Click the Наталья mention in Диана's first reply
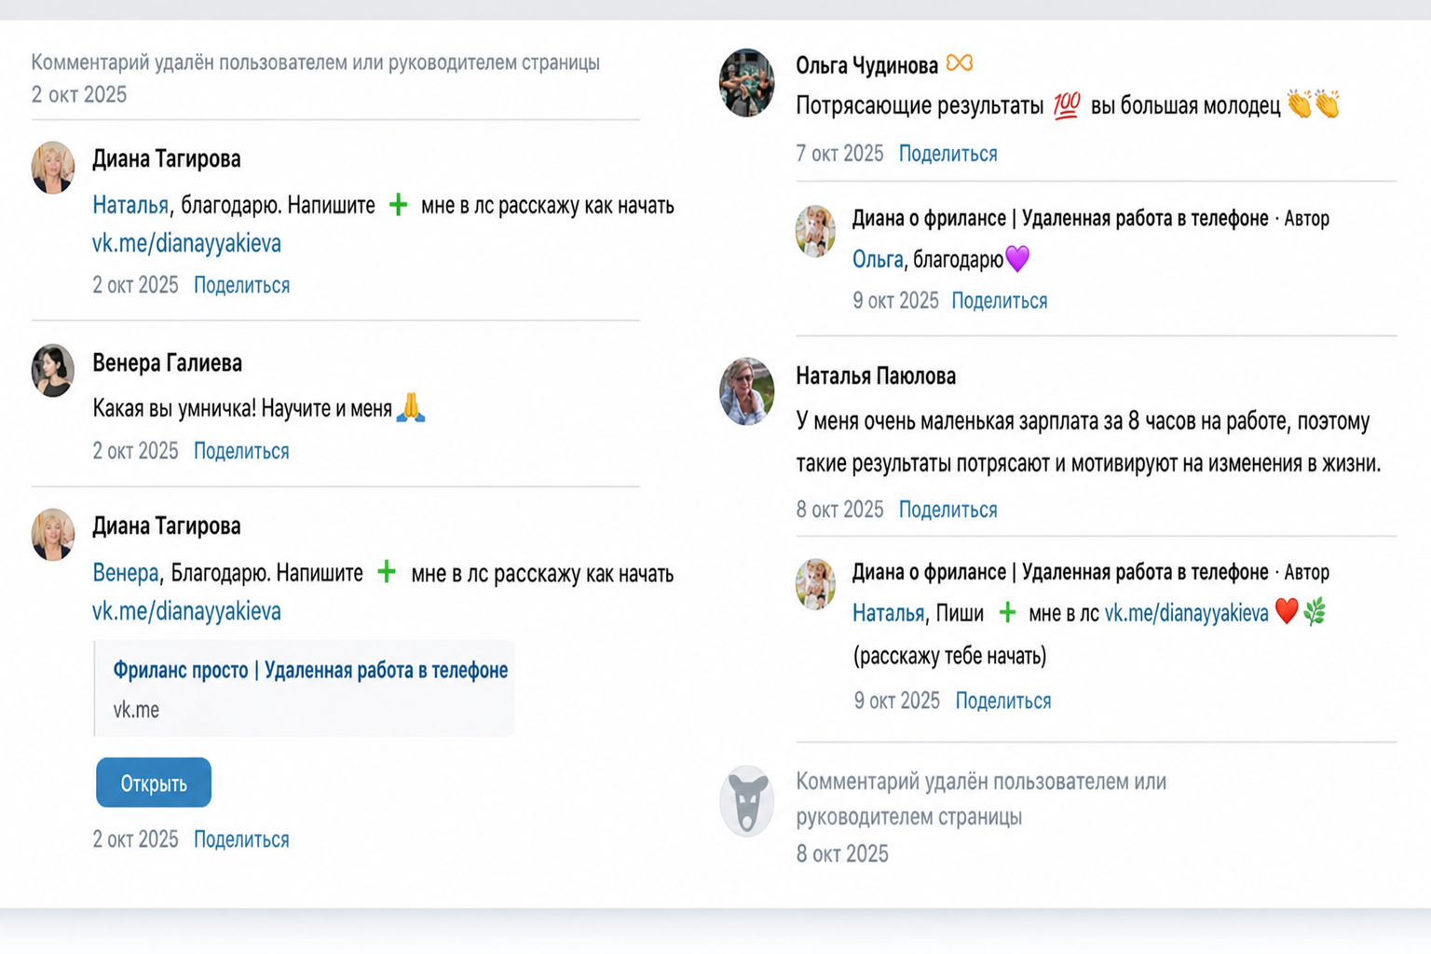The image size is (1431, 954). (130, 205)
